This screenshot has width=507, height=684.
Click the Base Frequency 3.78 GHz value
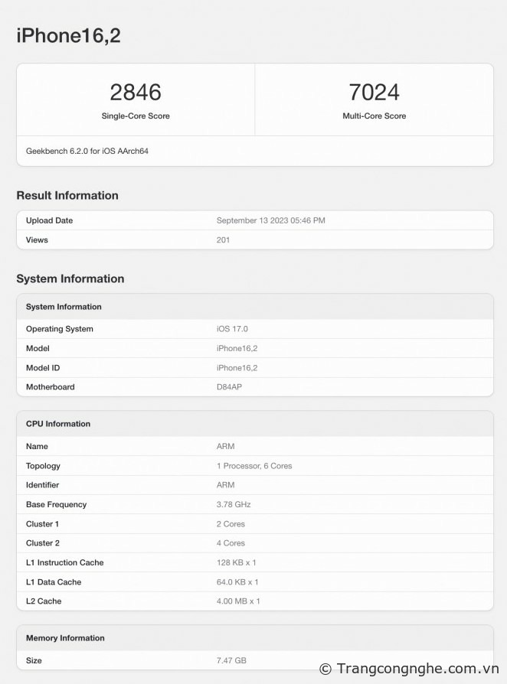coord(234,505)
